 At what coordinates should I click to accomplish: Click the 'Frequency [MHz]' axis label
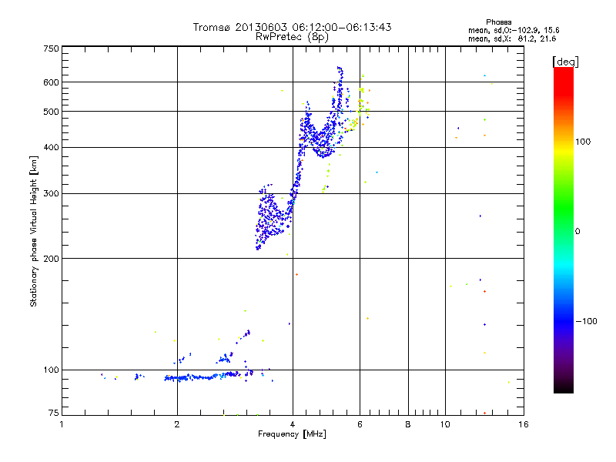pos(292,434)
